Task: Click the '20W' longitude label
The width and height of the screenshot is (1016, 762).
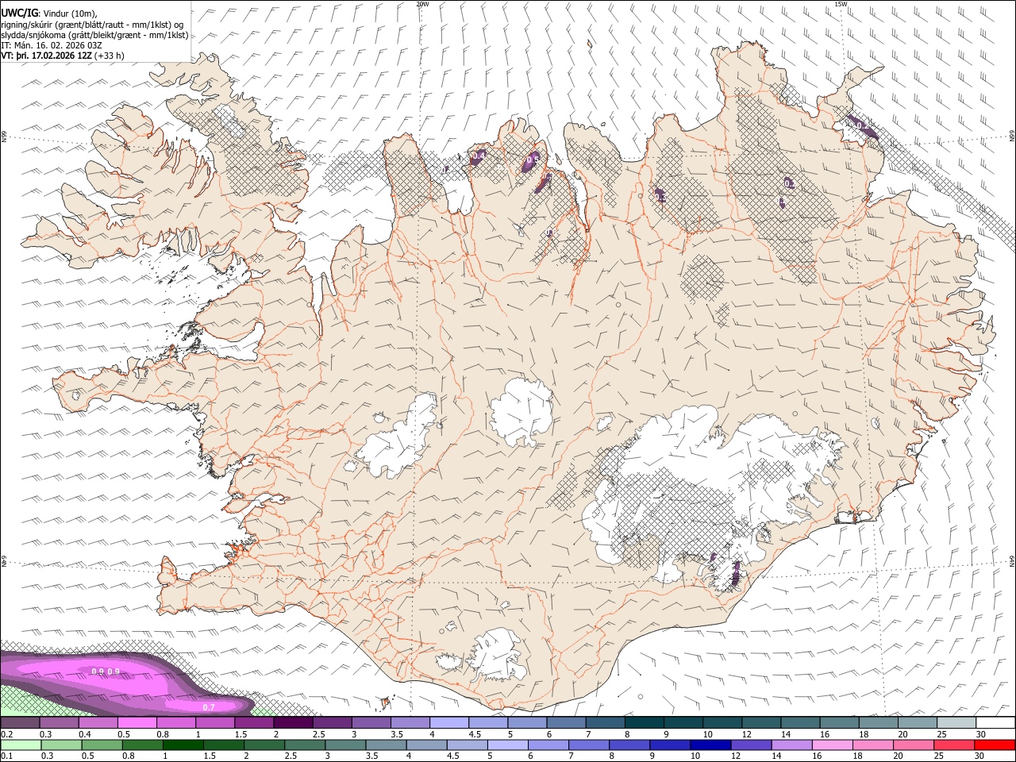Action: (x=422, y=4)
